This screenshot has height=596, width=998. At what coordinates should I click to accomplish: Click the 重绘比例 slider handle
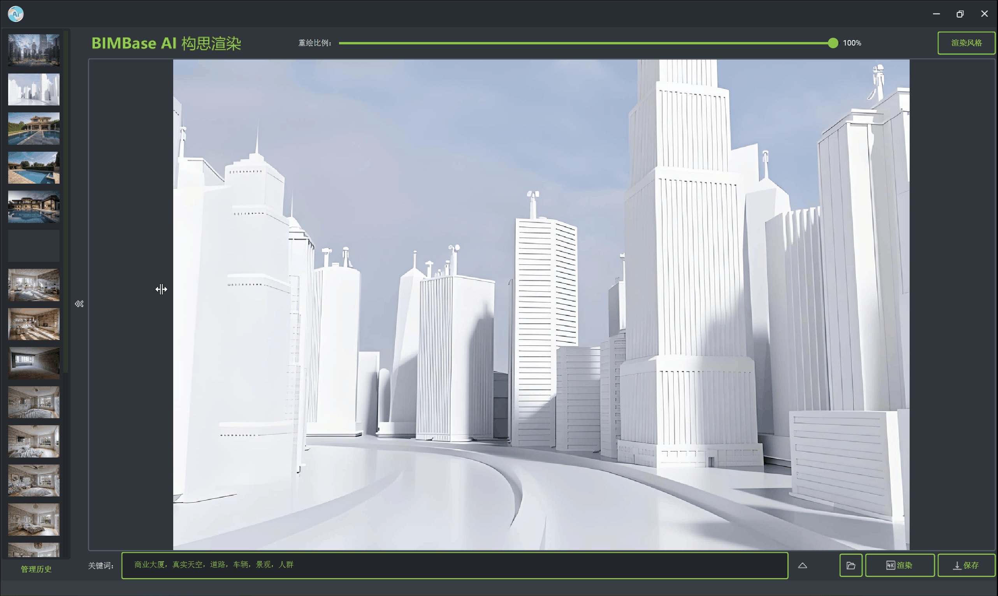(833, 43)
